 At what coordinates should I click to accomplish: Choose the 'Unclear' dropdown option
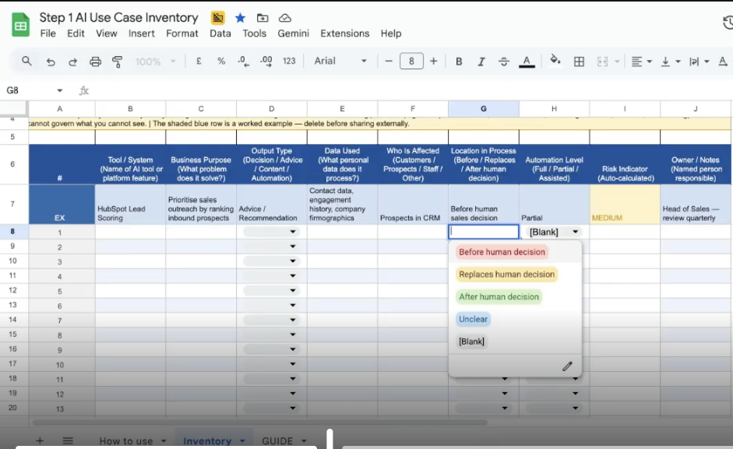pyautogui.click(x=473, y=319)
